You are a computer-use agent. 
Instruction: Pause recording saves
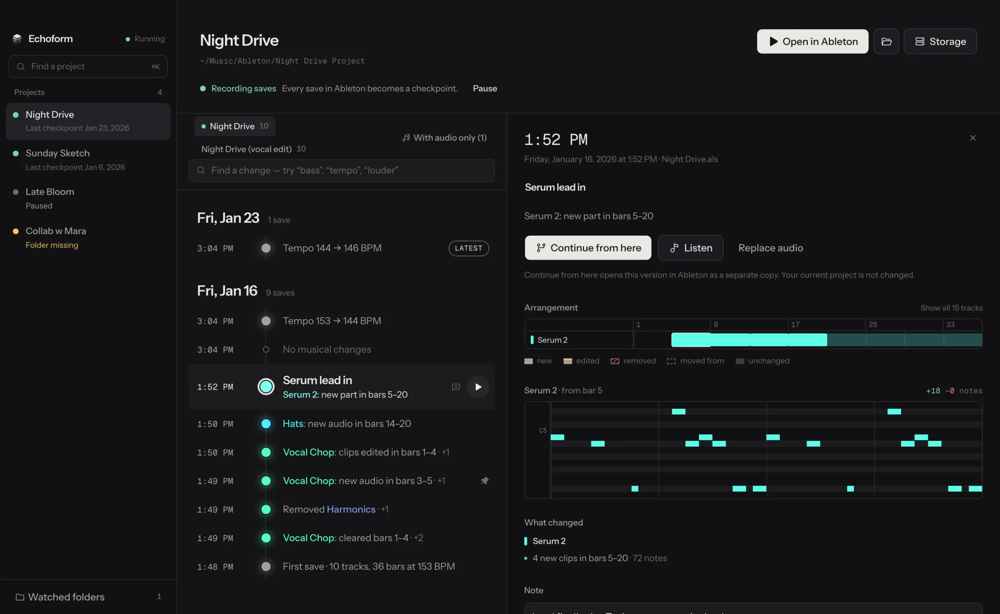(485, 88)
